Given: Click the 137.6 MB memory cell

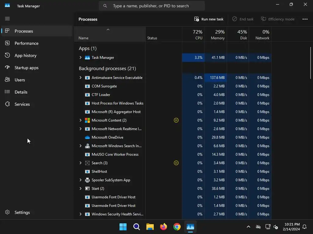Looking at the screenshot, I should pos(215,78).
